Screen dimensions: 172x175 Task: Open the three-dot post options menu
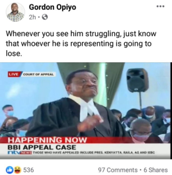[160, 6]
